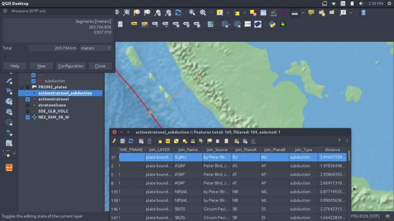Click Configuration button in Measure dialog

(x=70, y=66)
